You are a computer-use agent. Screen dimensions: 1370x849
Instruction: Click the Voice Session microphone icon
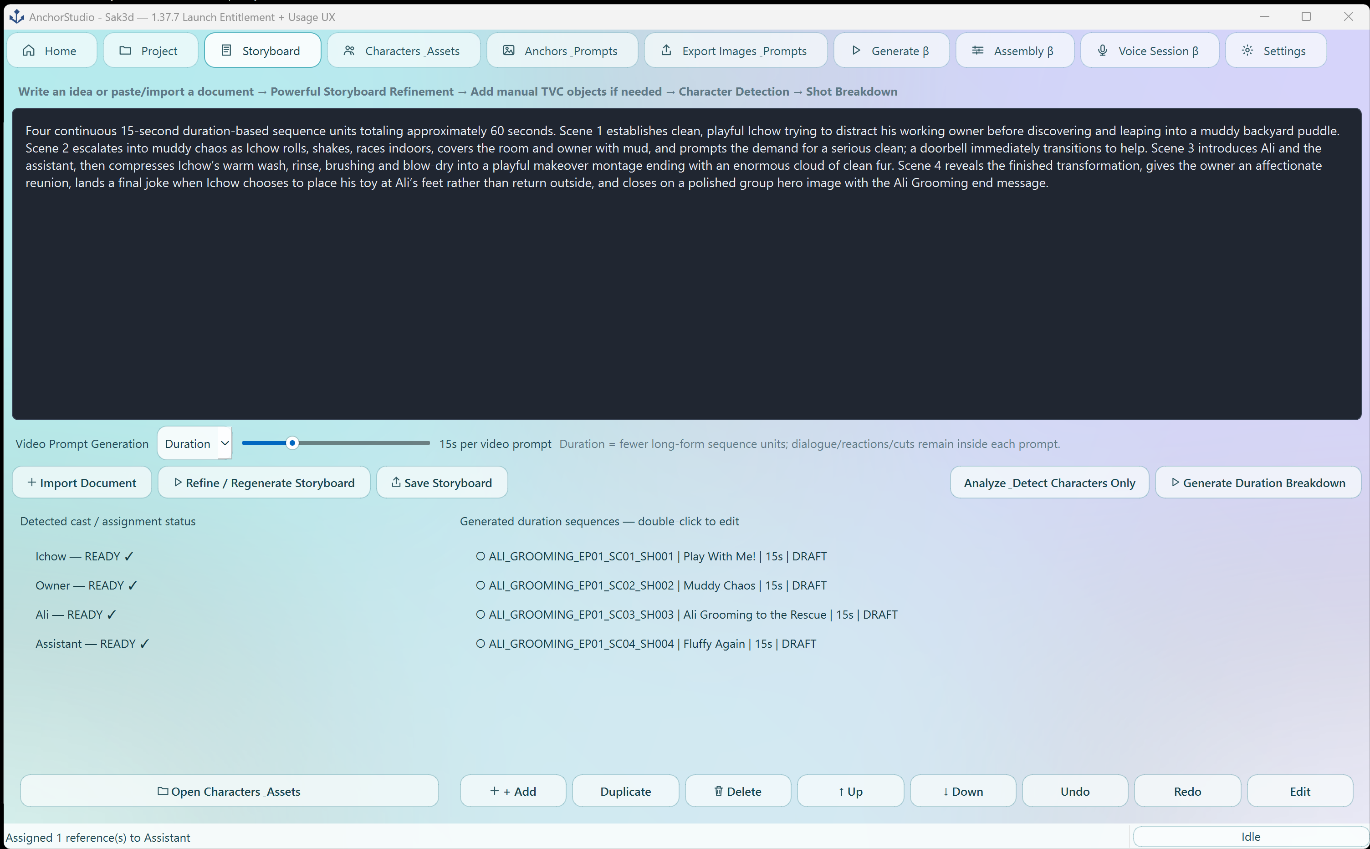1102,51
